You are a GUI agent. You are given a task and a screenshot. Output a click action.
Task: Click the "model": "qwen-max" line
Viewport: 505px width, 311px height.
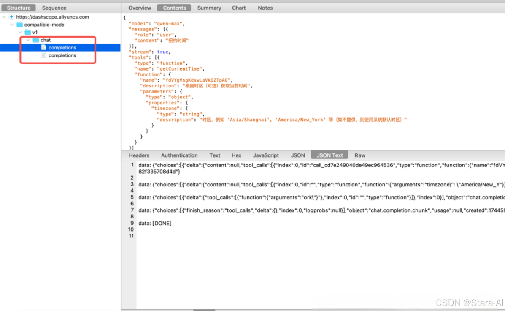click(157, 24)
